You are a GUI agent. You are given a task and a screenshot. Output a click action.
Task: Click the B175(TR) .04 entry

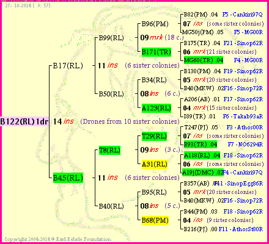pos(202,43)
